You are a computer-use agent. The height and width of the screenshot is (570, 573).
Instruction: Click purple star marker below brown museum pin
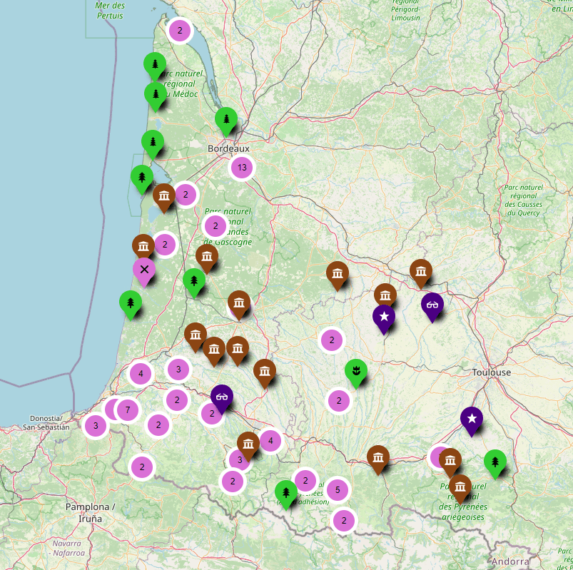[x=384, y=317]
